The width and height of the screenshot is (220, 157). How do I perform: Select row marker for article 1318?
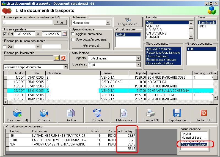click(7, 140)
